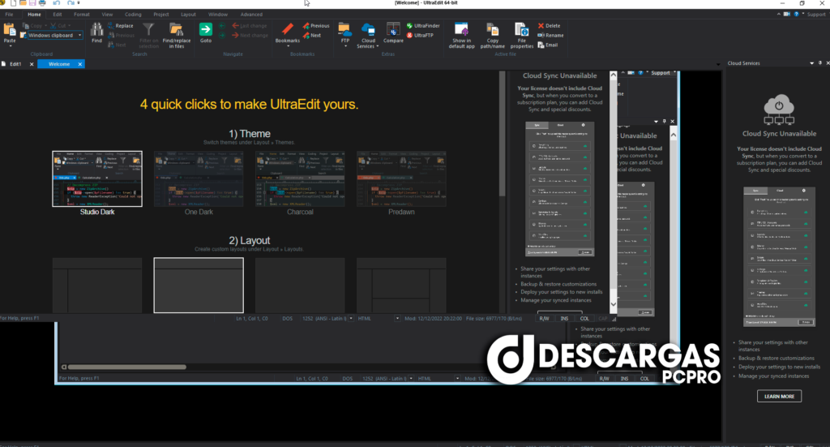Close the Welcome tab
830x447 pixels.
click(80, 64)
